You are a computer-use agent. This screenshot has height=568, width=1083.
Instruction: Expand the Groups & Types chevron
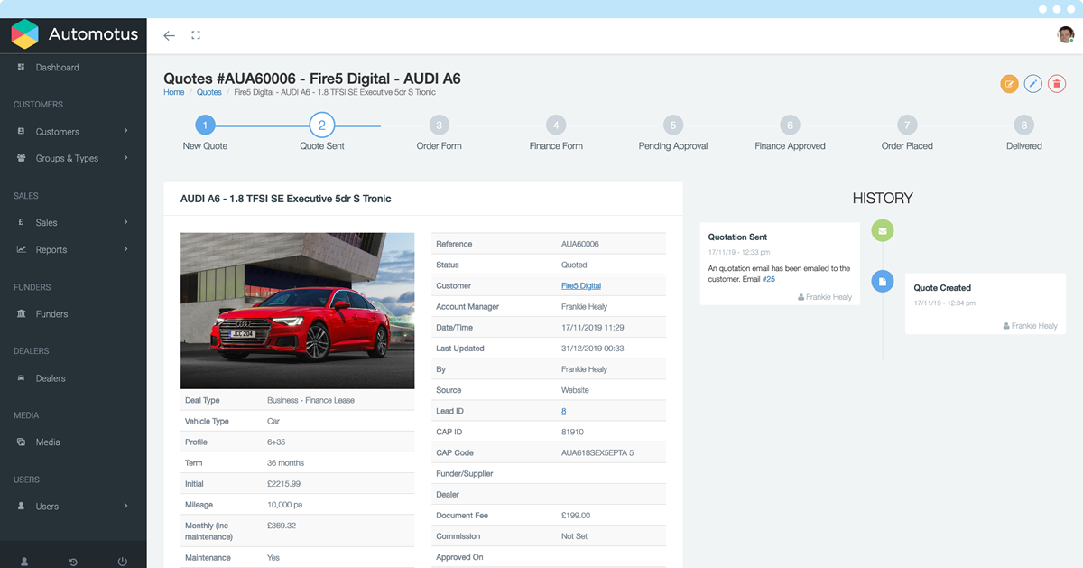coord(126,158)
